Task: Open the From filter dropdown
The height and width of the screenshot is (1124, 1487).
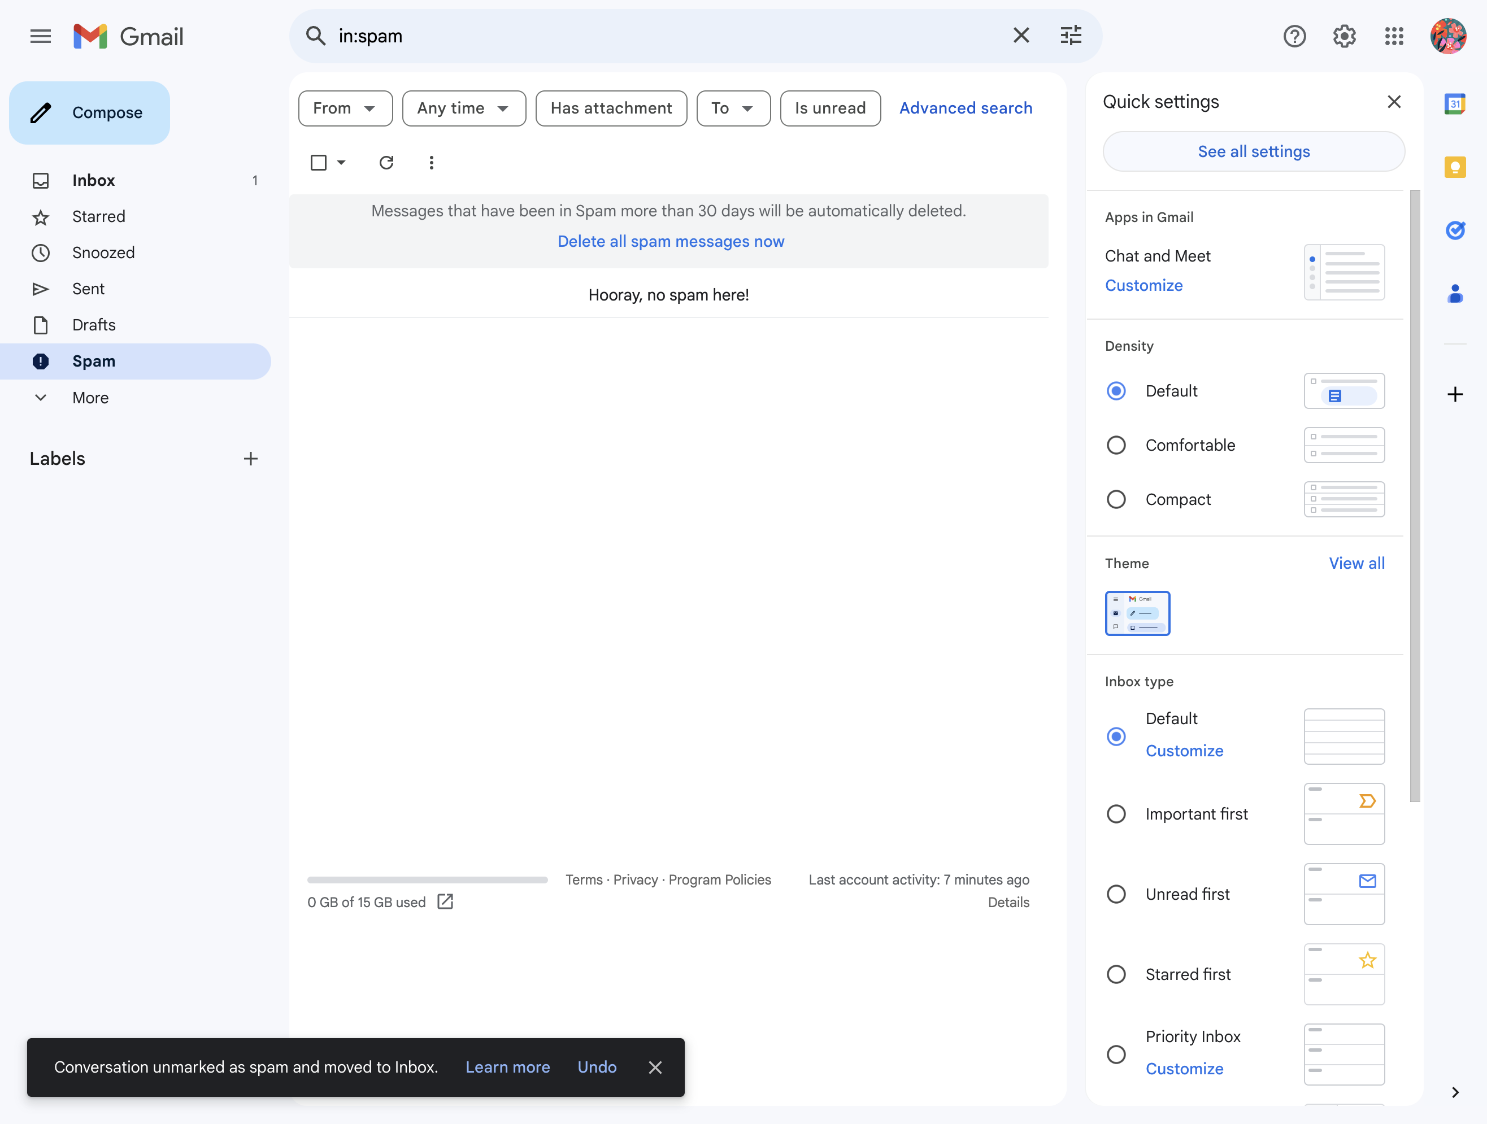Action: coord(345,108)
